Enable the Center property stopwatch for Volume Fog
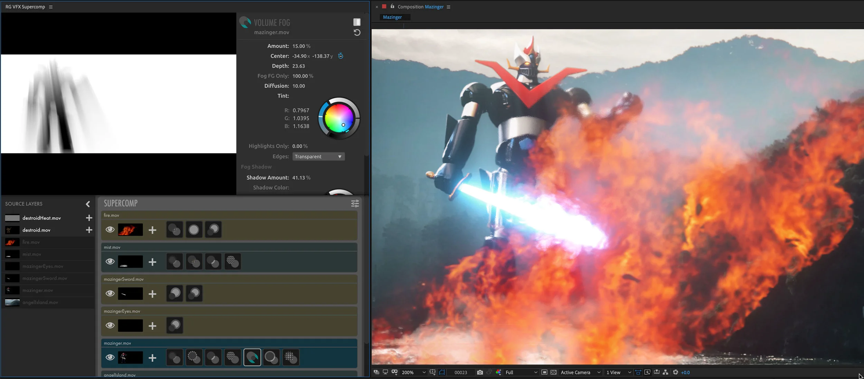864x379 pixels. click(341, 56)
